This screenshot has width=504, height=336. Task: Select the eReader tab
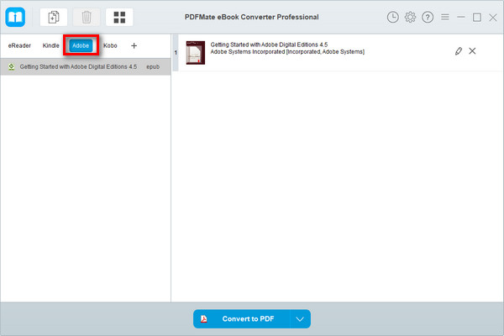(19, 45)
